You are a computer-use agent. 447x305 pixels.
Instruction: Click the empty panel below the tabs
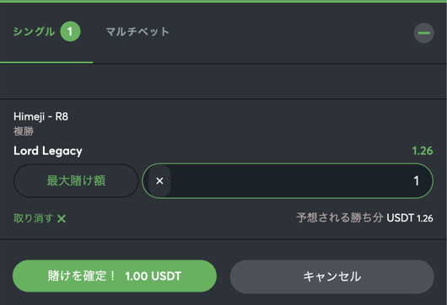[223, 82]
